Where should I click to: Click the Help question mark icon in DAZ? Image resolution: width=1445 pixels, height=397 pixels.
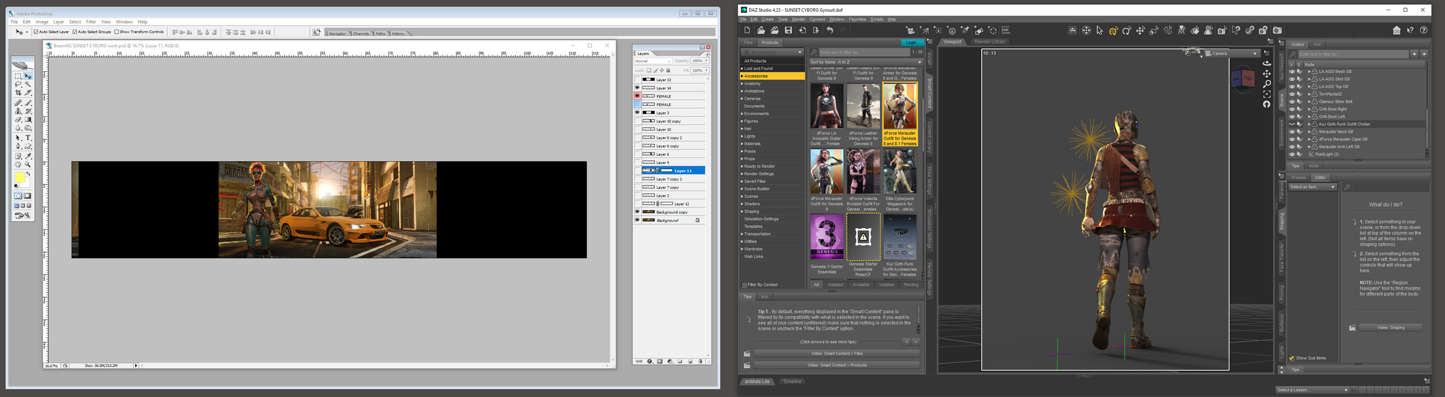tap(1423, 31)
